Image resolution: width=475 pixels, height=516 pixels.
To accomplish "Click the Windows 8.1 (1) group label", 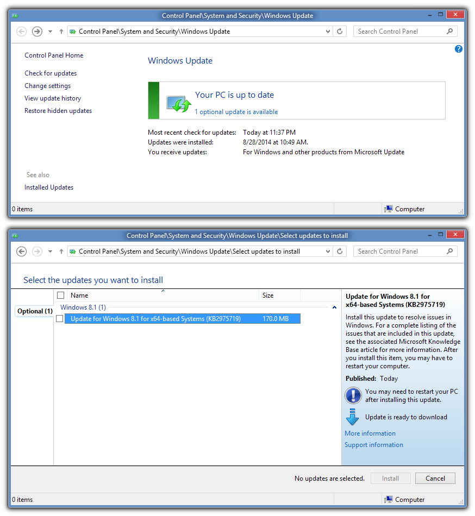I will tap(83, 307).
